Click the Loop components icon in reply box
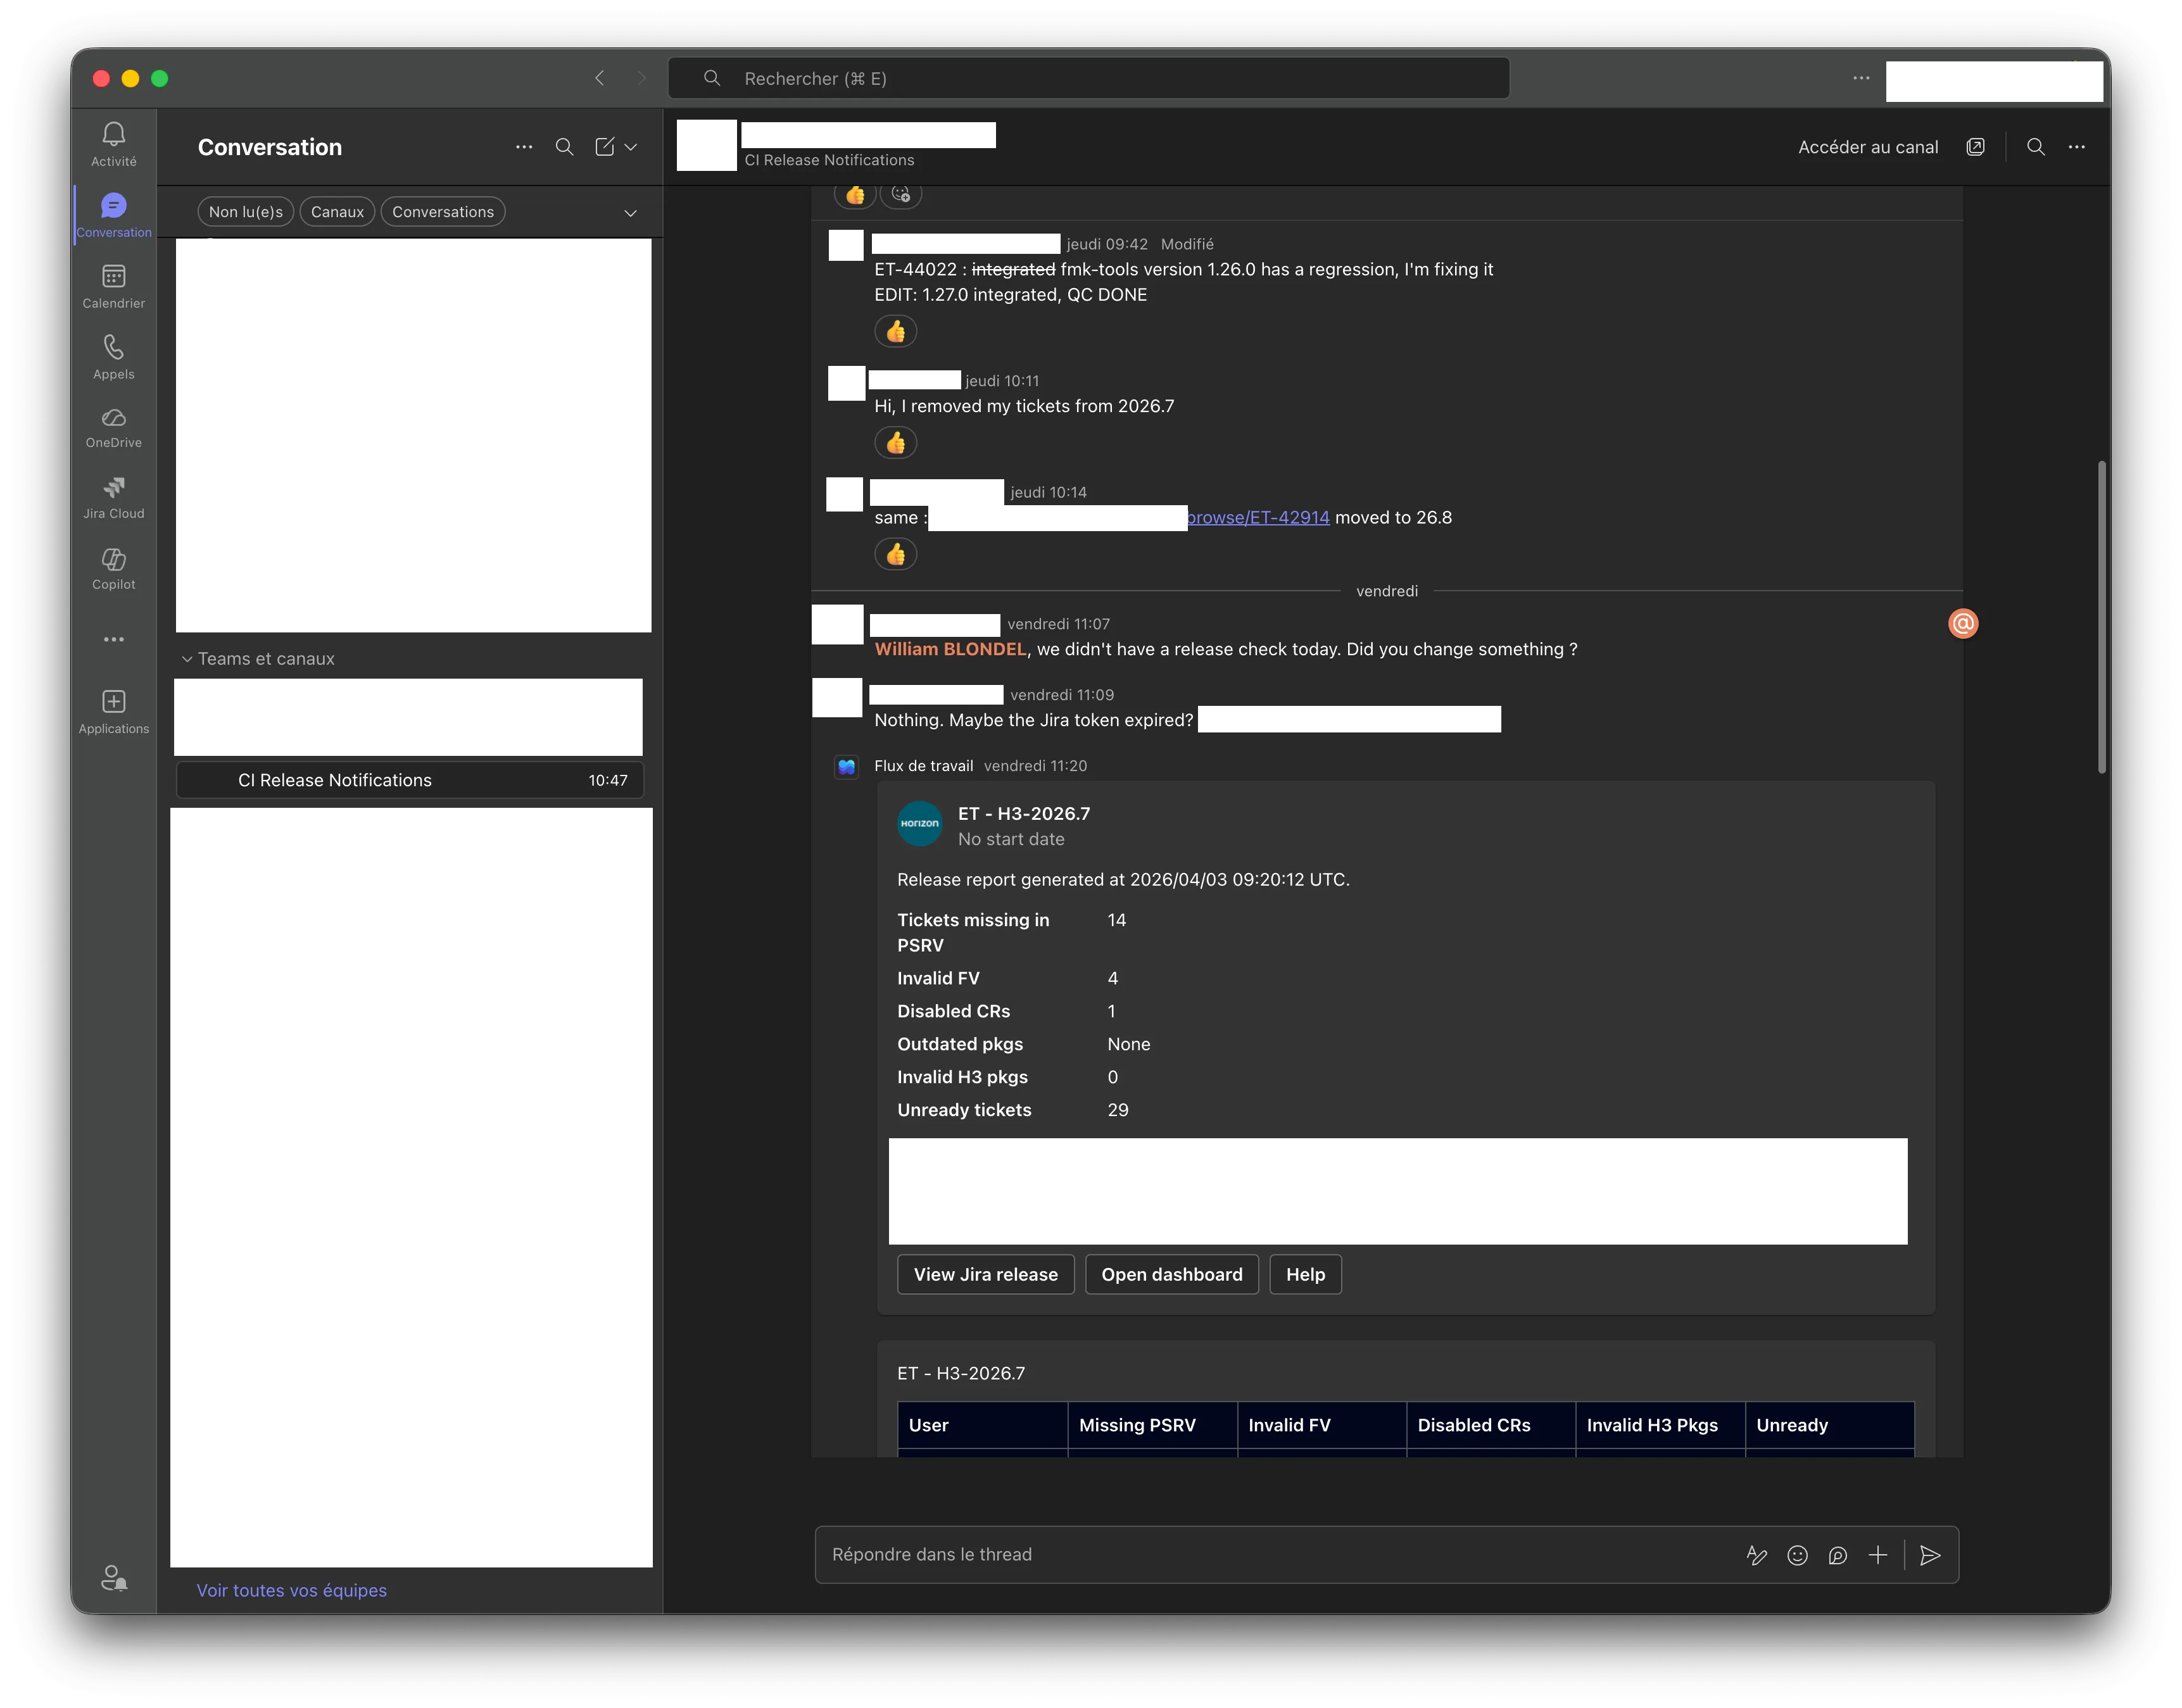Screen dimensions: 2182x1708 [1837, 1555]
